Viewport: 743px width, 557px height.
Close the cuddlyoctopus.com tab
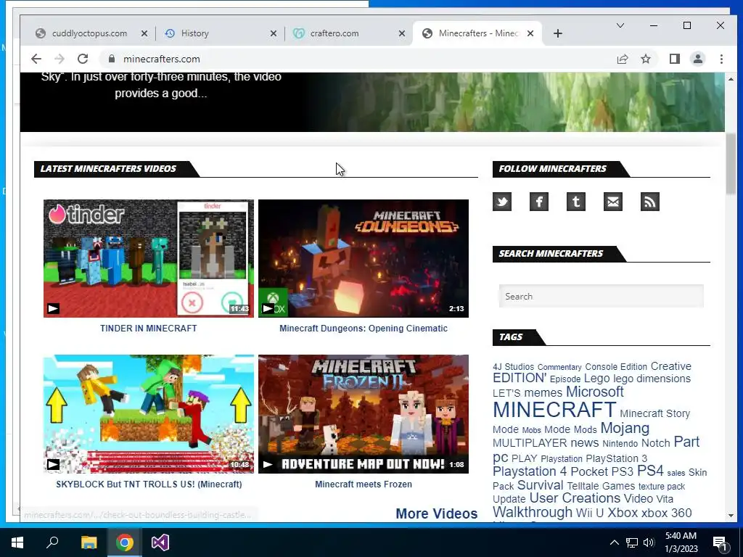144,33
